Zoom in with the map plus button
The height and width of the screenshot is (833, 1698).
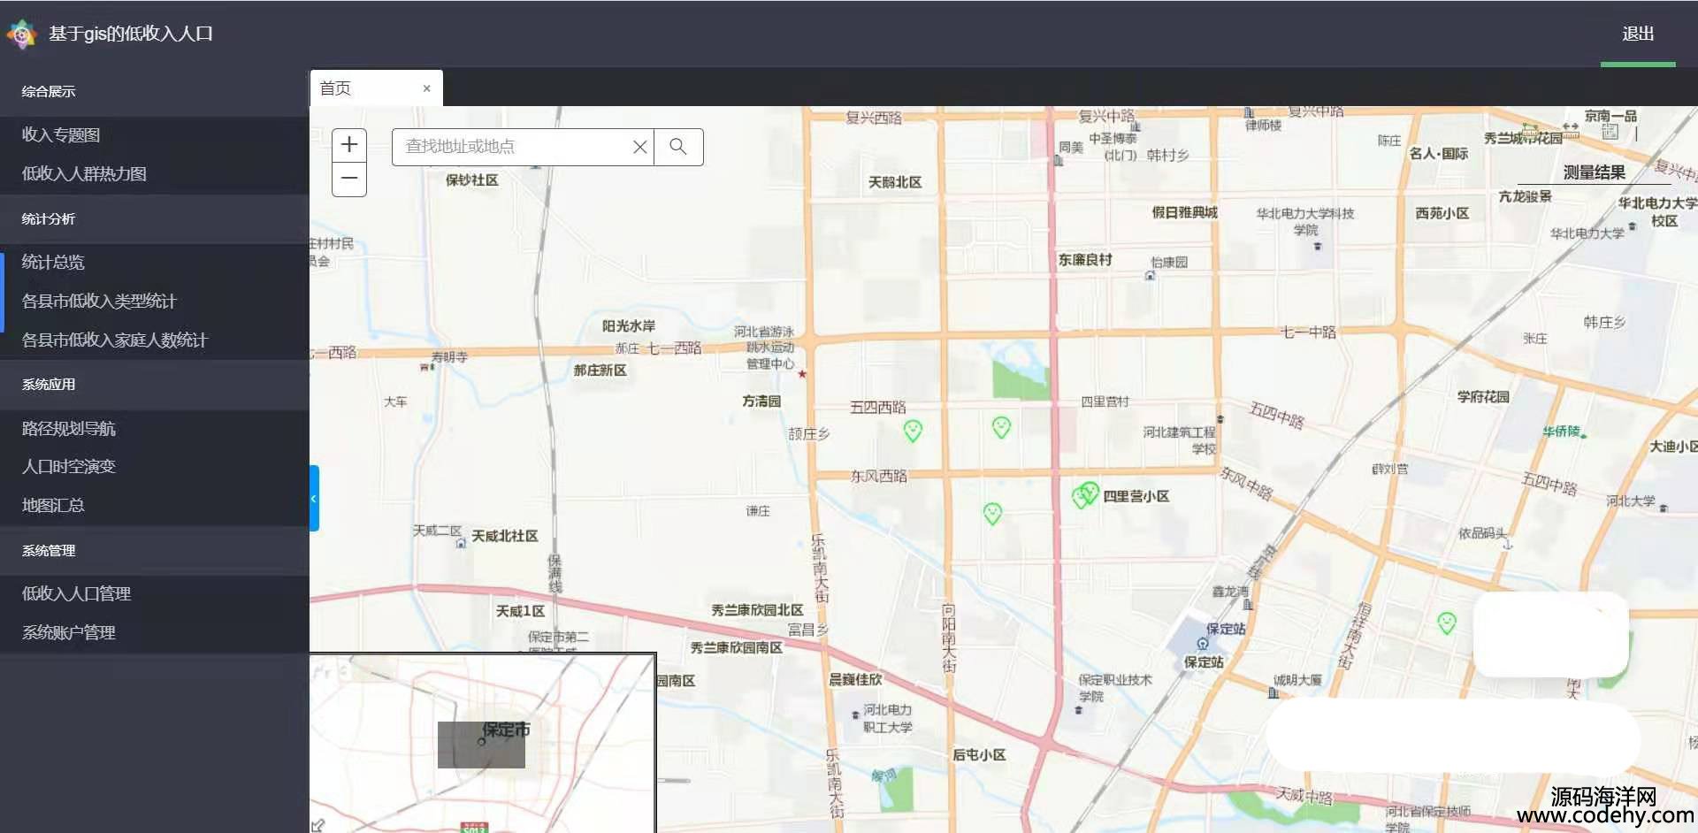349,145
